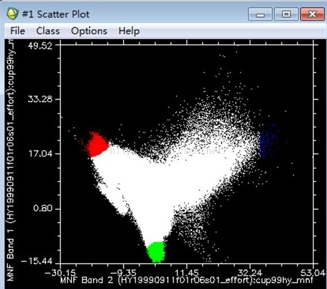
Task: Click the x-axis value 32.24
Action: tap(250, 273)
